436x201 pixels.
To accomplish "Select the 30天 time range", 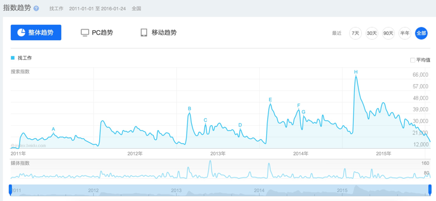I will tap(372, 33).
